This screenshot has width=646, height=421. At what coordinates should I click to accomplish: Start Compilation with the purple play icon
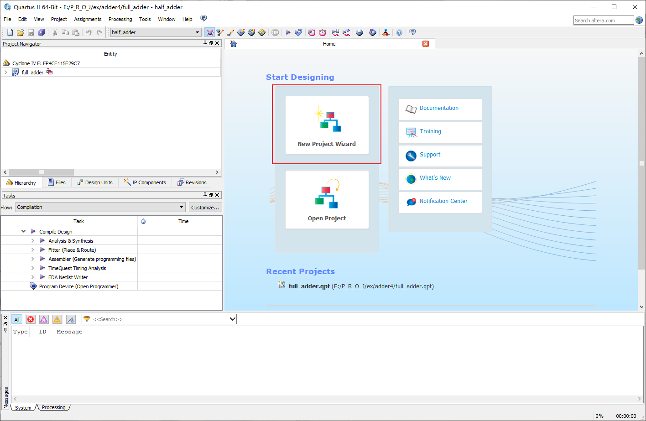click(288, 32)
